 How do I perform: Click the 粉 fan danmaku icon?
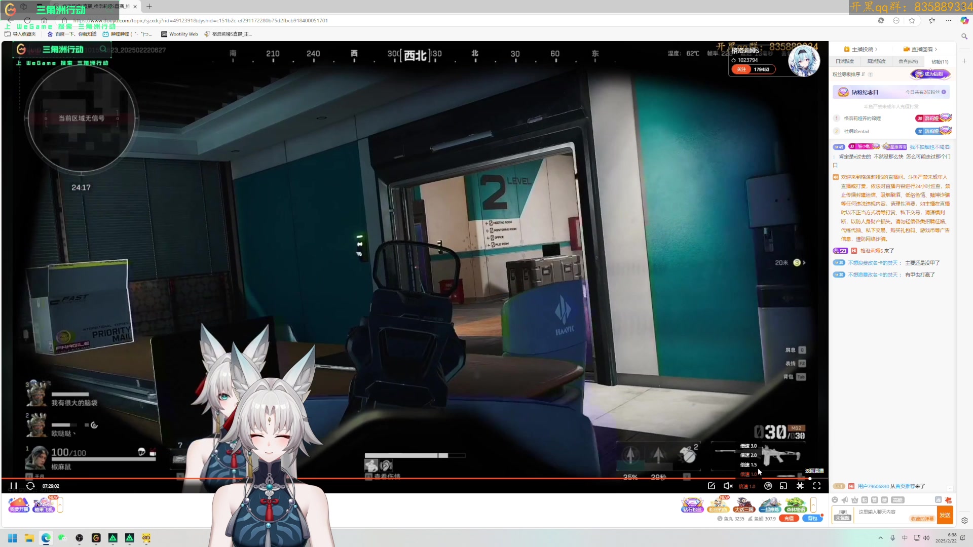tap(865, 500)
